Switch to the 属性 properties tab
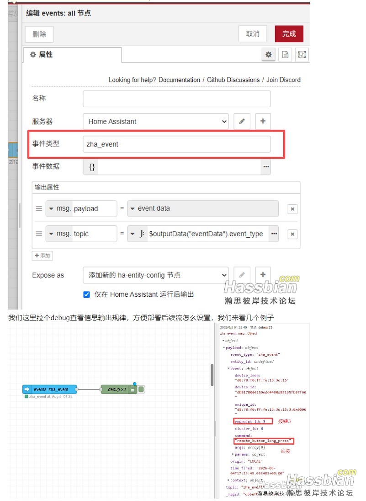 click(73, 54)
